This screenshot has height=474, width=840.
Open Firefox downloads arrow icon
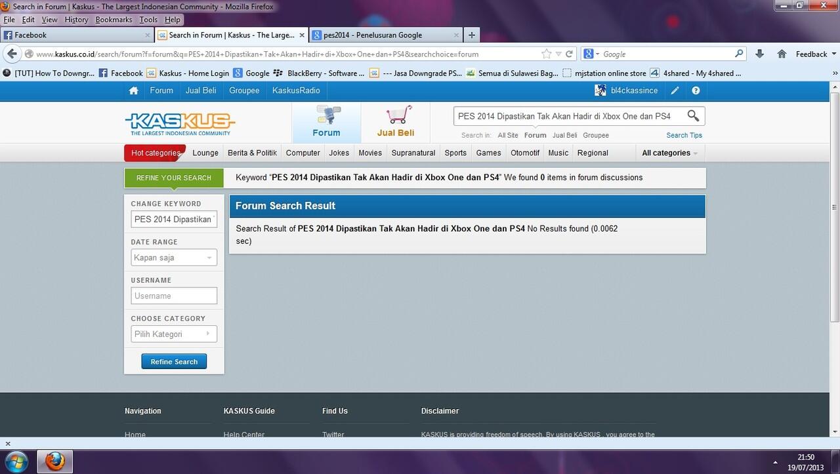pos(759,54)
